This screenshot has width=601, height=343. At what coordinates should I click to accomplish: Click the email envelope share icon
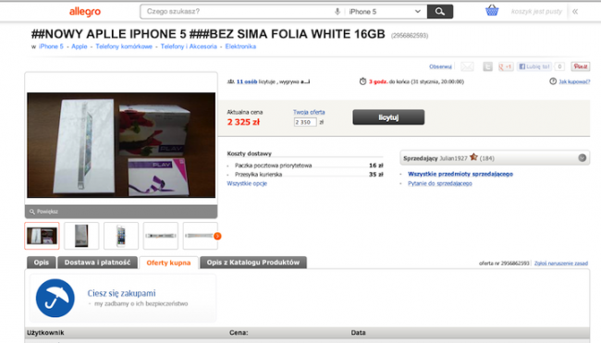pyautogui.click(x=467, y=67)
